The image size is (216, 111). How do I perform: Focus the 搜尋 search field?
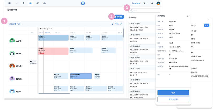pos(144,11)
